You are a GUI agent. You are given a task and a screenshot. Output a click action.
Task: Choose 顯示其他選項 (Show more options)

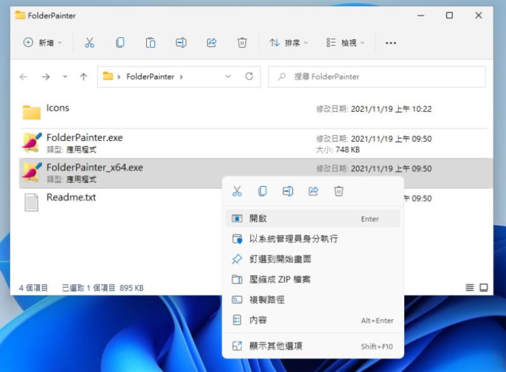point(313,346)
